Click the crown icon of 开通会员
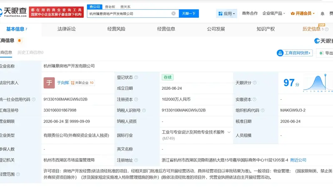 [293, 14]
